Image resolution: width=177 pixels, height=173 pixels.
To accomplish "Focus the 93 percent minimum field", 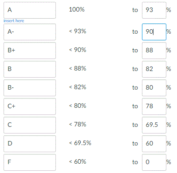I will [154, 10].
